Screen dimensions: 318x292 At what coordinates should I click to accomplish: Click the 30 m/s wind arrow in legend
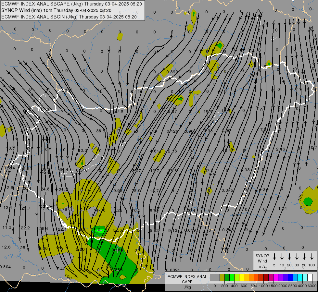[297, 257]
